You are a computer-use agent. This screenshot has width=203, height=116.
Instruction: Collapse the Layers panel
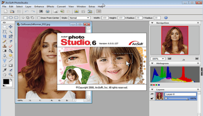152,90
